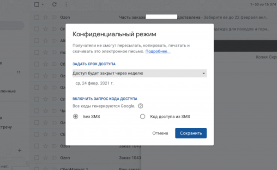277x170 pixels.
Task: Toggle the select-all checkbox in toolbar
Action: pos(37,5)
